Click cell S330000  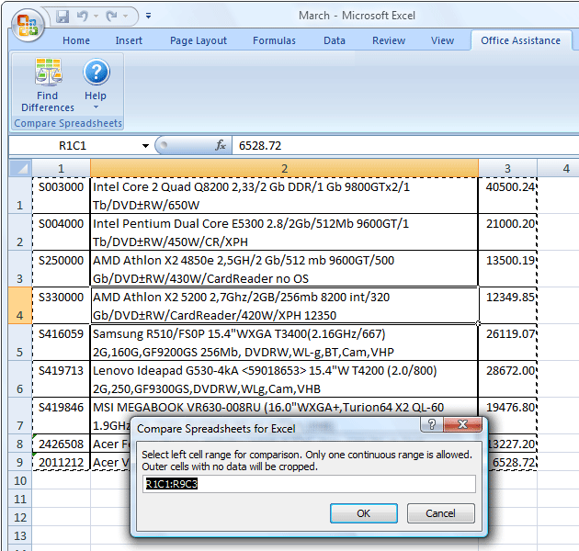(62, 306)
